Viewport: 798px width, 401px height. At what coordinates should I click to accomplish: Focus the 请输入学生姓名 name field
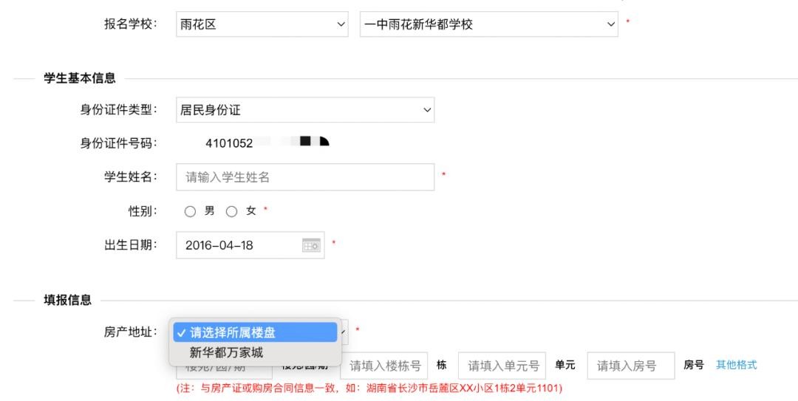tap(304, 177)
